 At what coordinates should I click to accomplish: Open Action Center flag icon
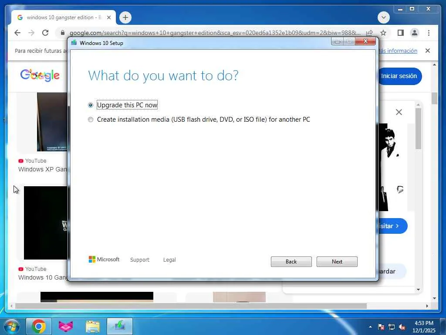[381, 327]
